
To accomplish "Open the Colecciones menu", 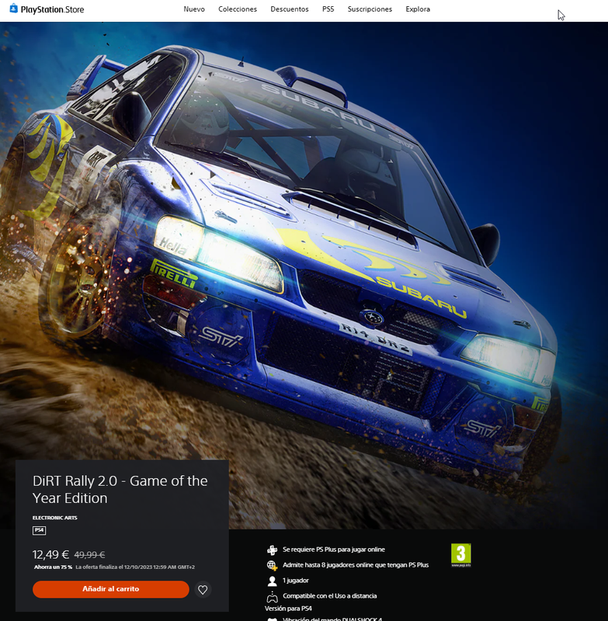I will tap(238, 9).
